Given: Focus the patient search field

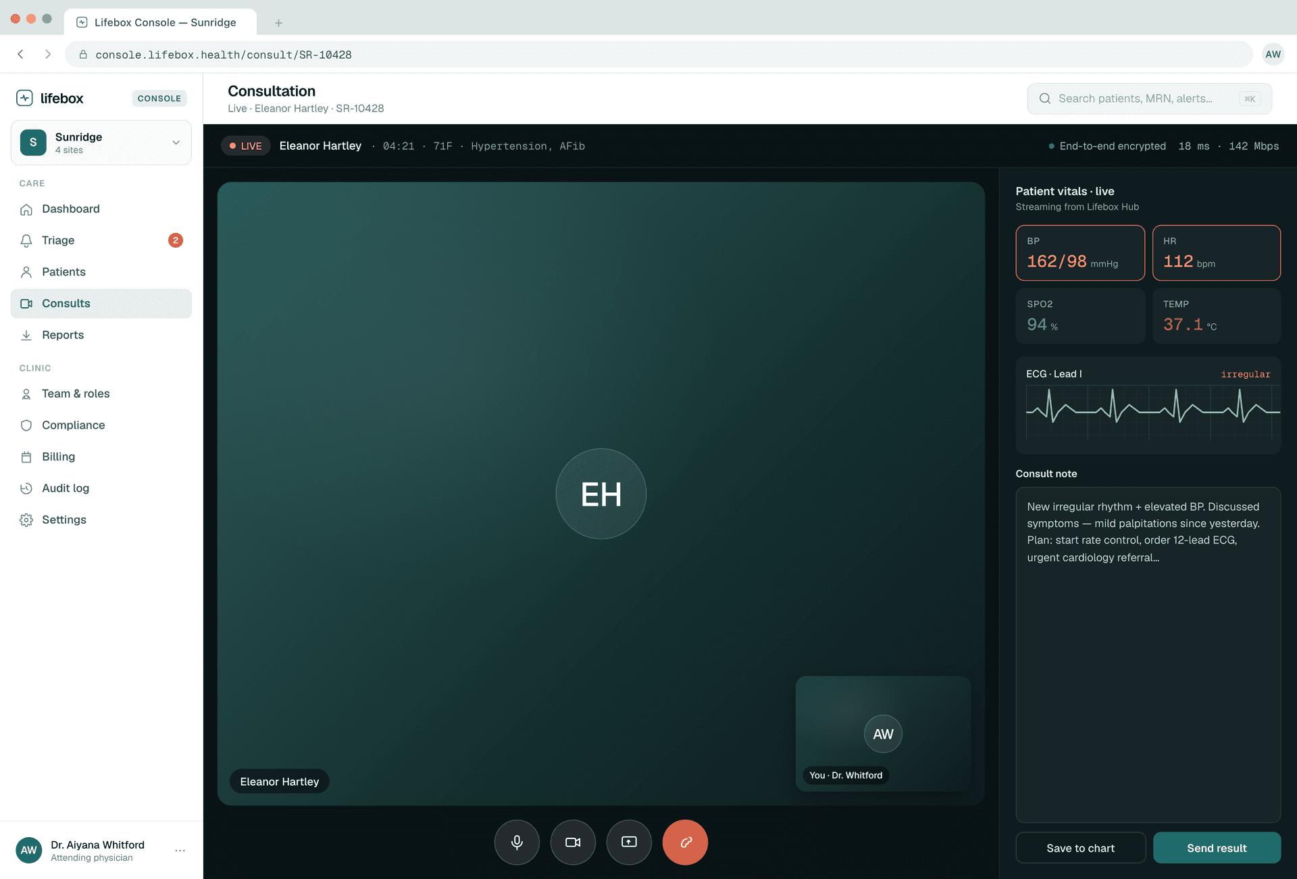Looking at the screenshot, I should (1150, 99).
